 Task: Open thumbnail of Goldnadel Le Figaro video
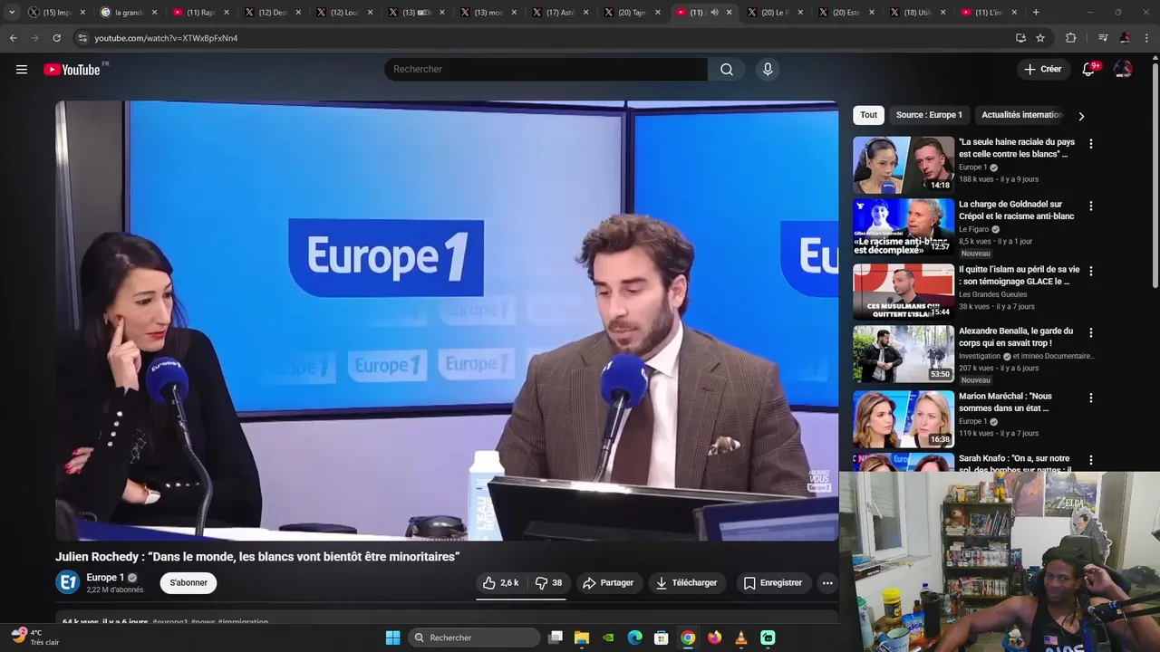pyautogui.click(x=904, y=227)
